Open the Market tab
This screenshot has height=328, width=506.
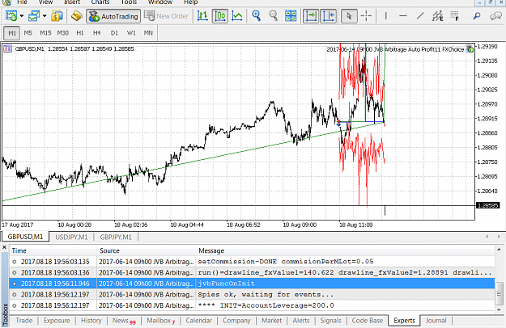[x=271, y=321]
